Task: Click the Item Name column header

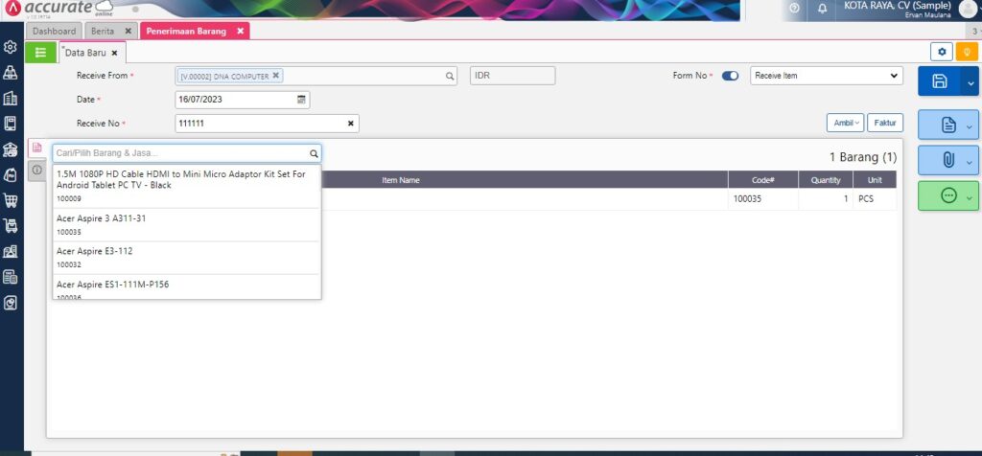Action: coord(401,180)
